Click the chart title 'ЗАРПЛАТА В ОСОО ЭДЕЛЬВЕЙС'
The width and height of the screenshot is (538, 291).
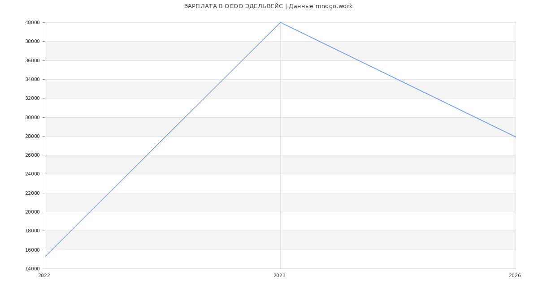click(234, 6)
